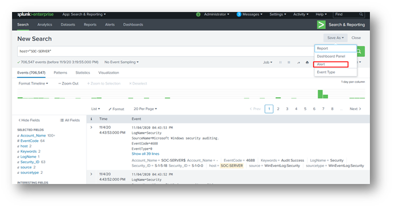
Task: Select Dashboard Panel in Save As menu
Action: 336,57
